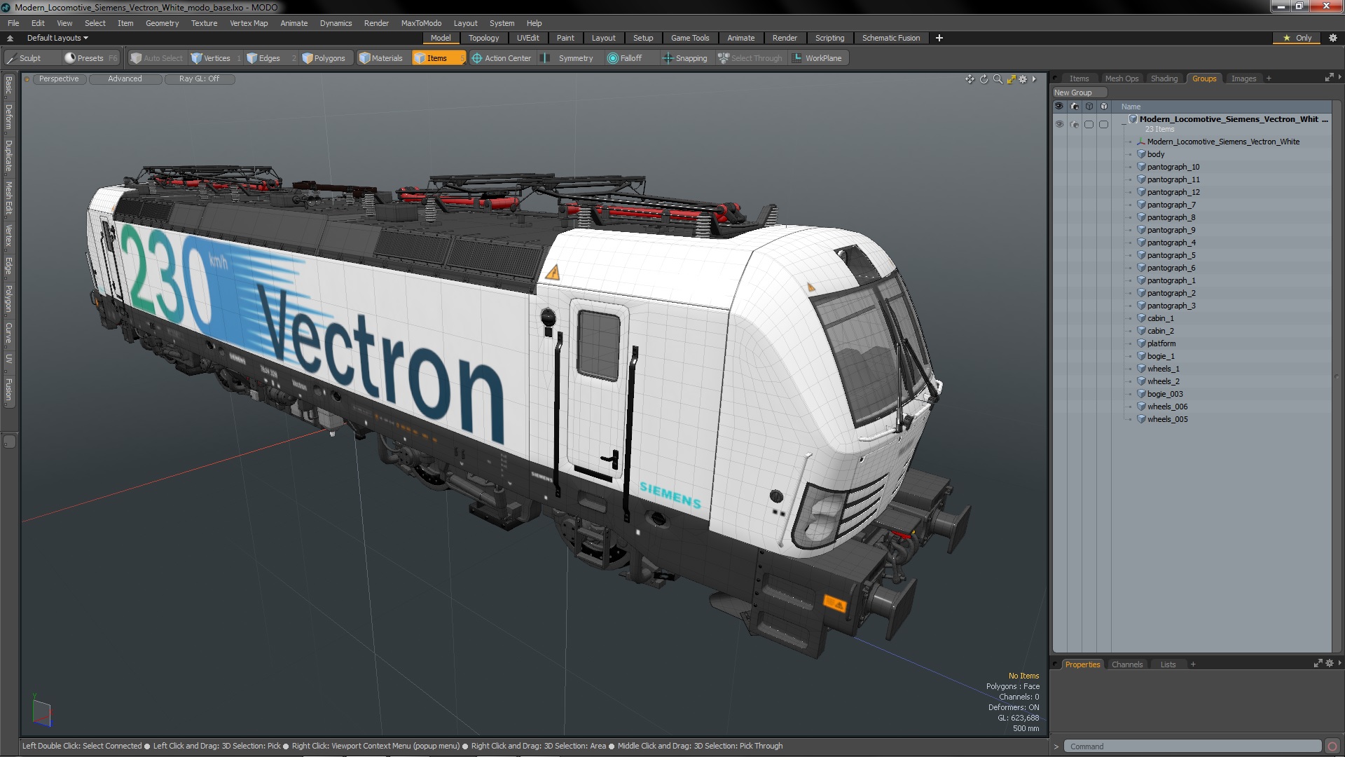
Task: Select the platform item
Action: pos(1161,343)
